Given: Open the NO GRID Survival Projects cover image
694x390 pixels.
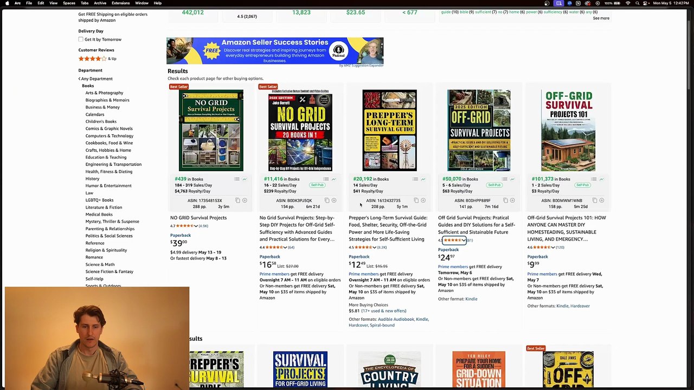Looking at the screenshot, I should click(211, 131).
